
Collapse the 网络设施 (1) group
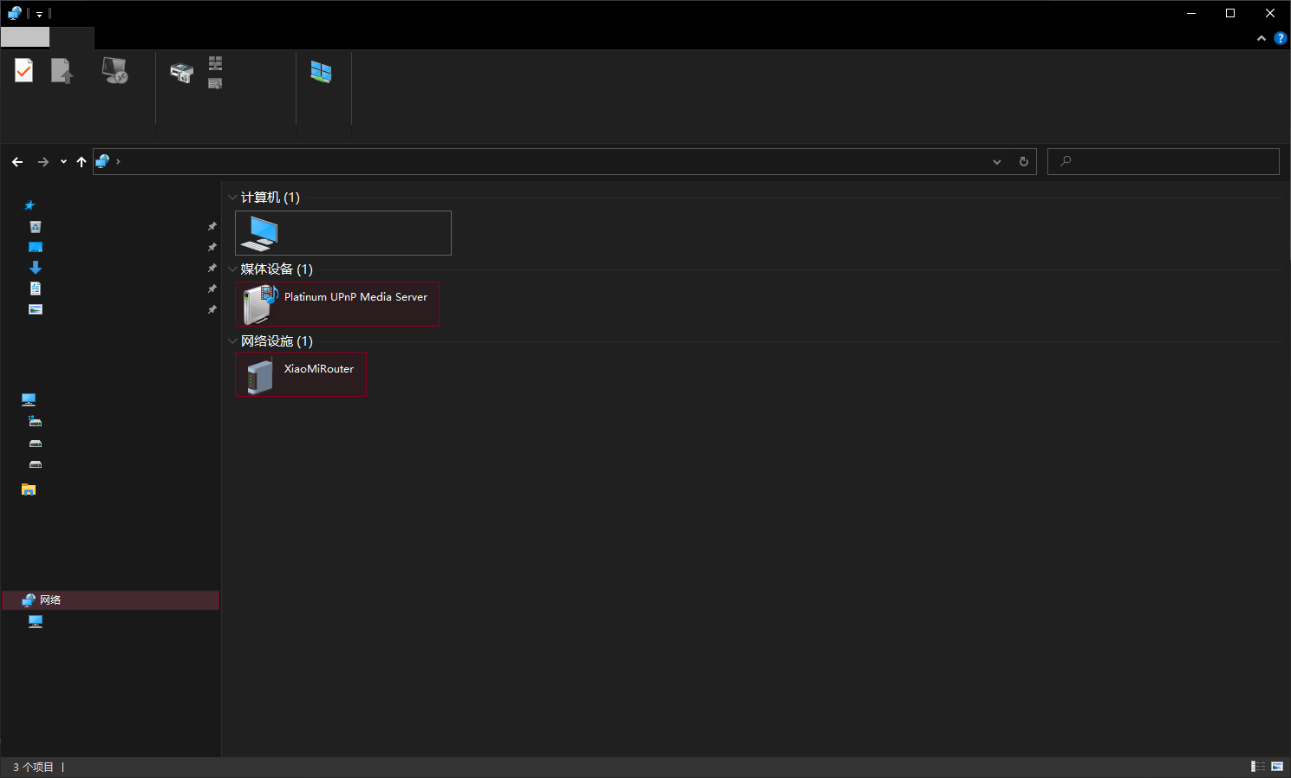[232, 341]
